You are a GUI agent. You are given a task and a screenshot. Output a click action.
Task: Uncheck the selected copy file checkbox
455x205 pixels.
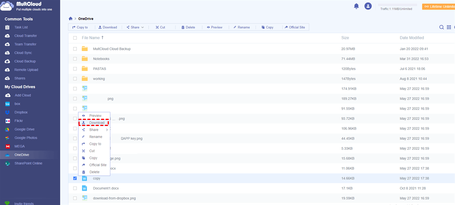click(75, 178)
